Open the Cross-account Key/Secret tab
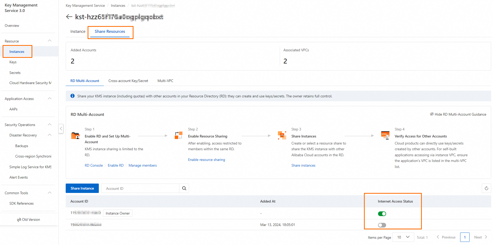The image size is (493, 245). tap(128, 81)
